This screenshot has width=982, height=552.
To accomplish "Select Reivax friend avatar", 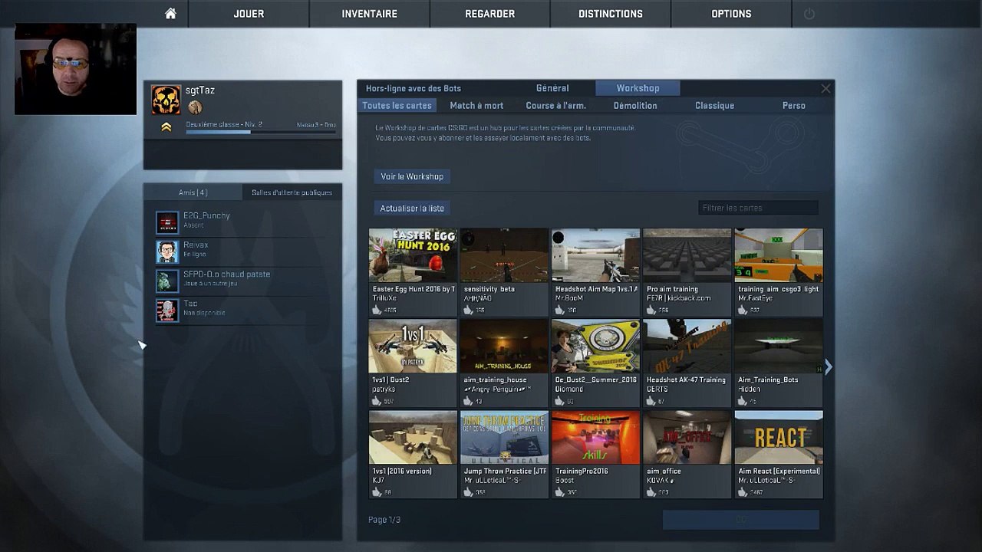I will (x=167, y=251).
